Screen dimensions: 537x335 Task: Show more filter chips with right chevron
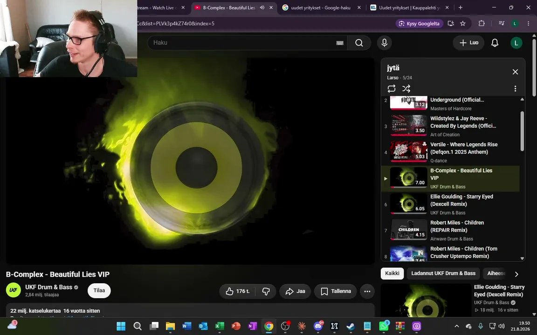[516, 274]
